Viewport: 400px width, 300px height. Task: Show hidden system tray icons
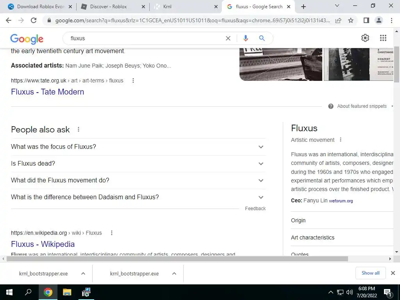pyautogui.click(x=330, y=292)
